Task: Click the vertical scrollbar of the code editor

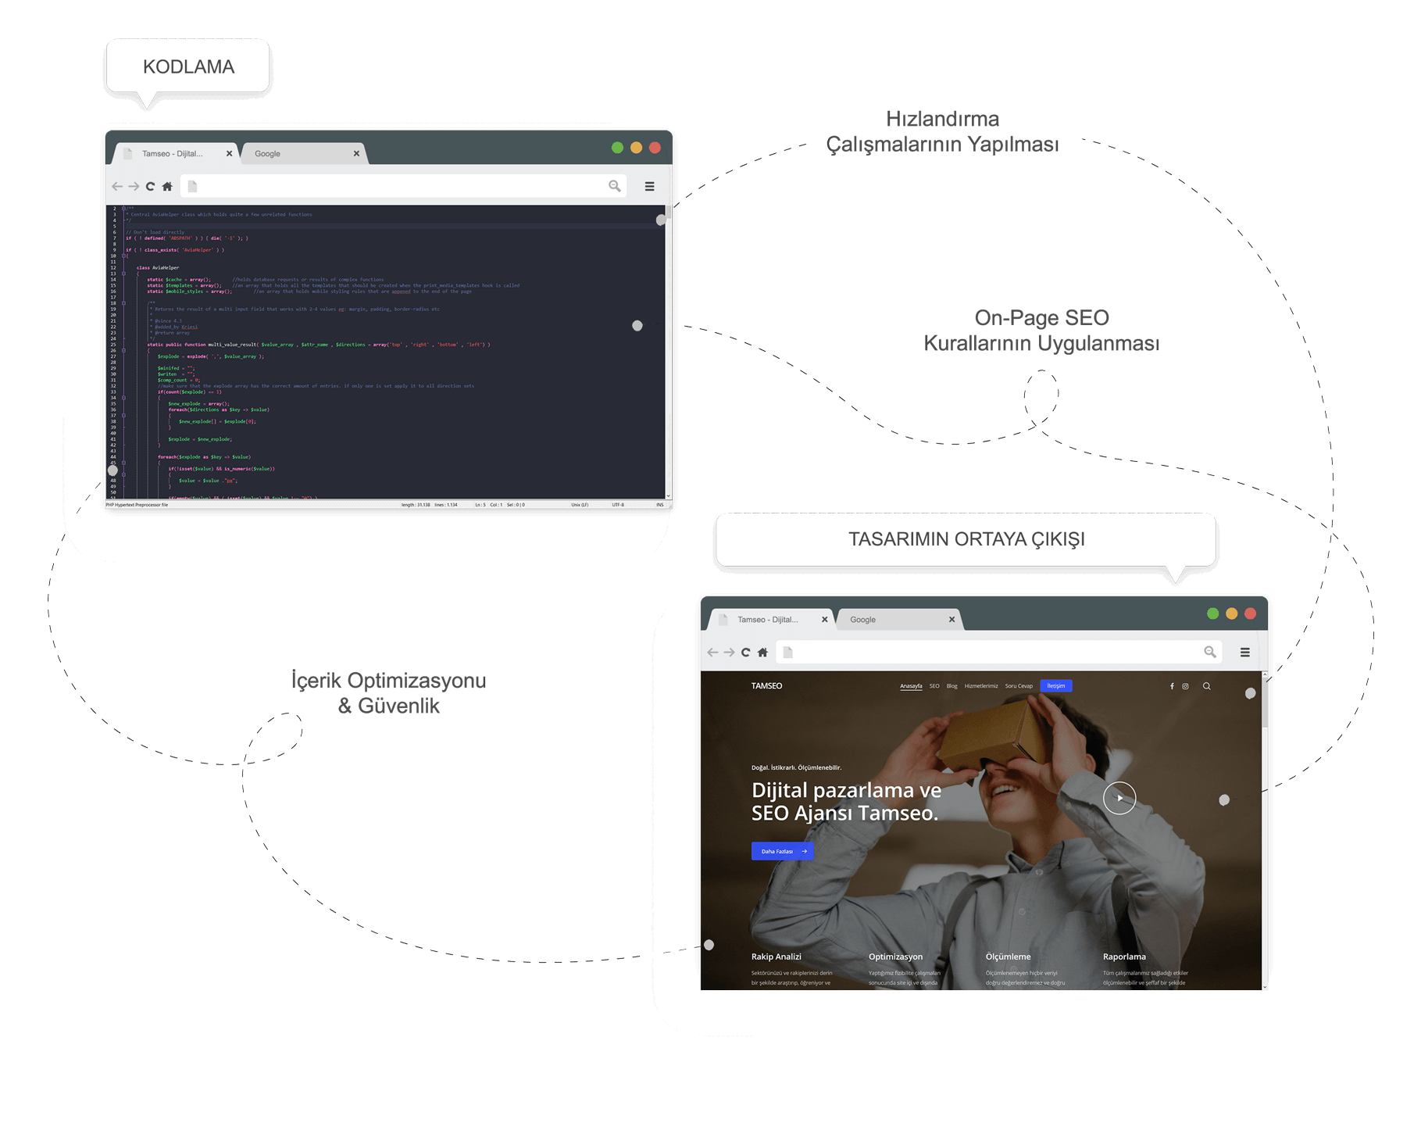Action: tap(668, 352)
